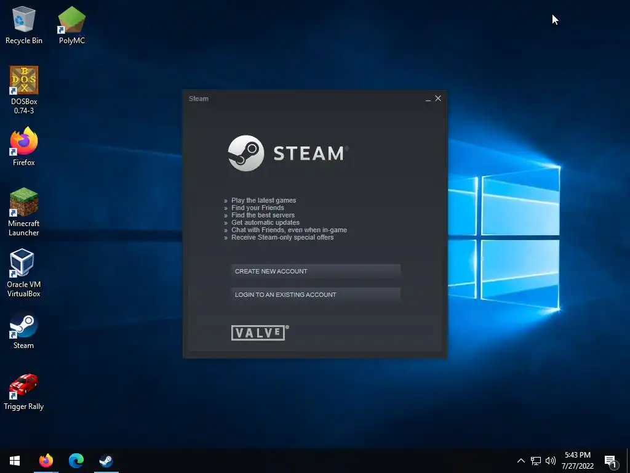Click the Steam taskbar icon
Screen dimensions: 630x473
106,461
